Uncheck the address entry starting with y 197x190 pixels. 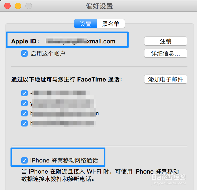point(24,103)
